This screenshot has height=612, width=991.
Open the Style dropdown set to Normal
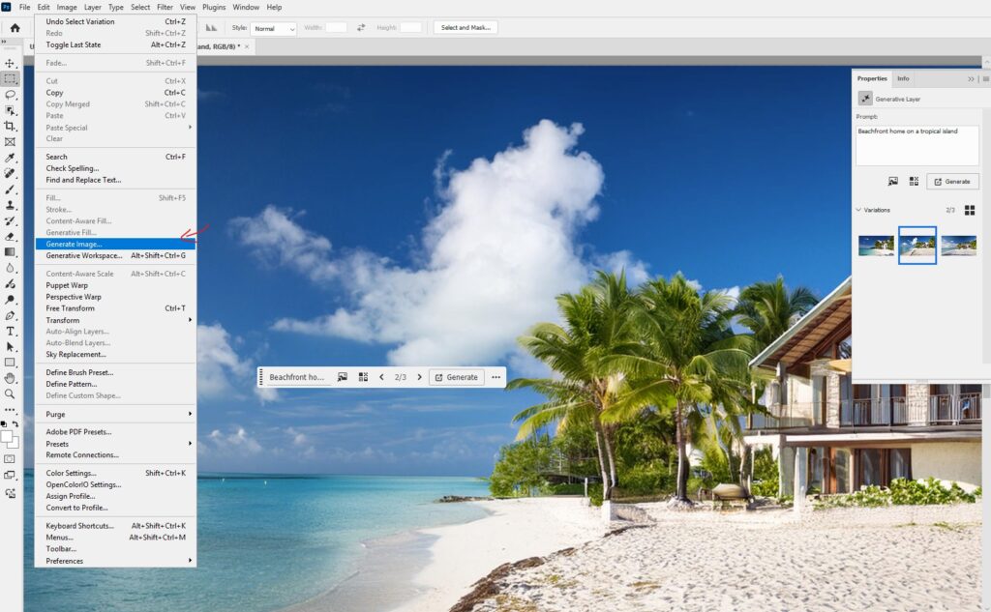[275, 28]
